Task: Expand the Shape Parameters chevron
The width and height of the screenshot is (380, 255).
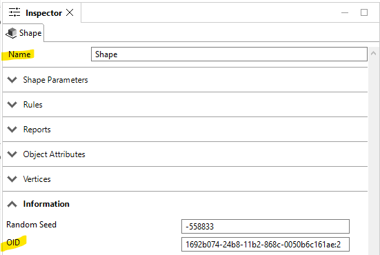Action: point(12,80)
